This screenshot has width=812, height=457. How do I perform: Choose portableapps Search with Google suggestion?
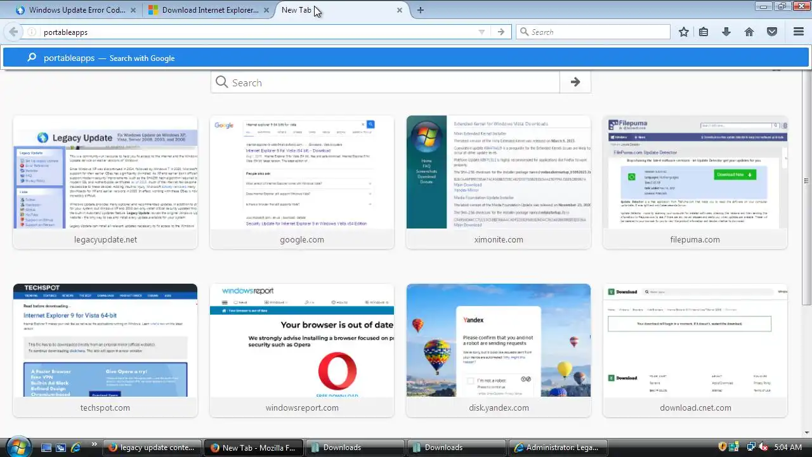point(406,58)
